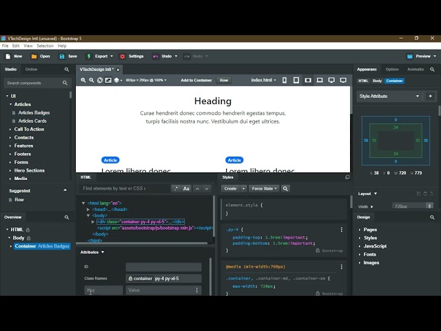
Task: Select the phone portrait device preview
Action: point(285,80)
